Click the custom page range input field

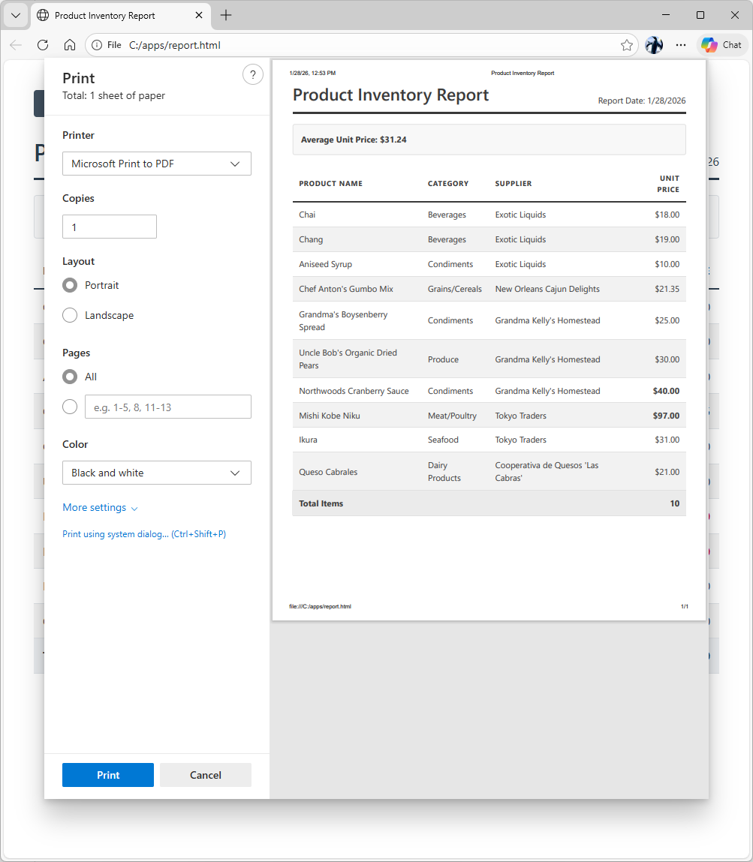tap(167, 407)
